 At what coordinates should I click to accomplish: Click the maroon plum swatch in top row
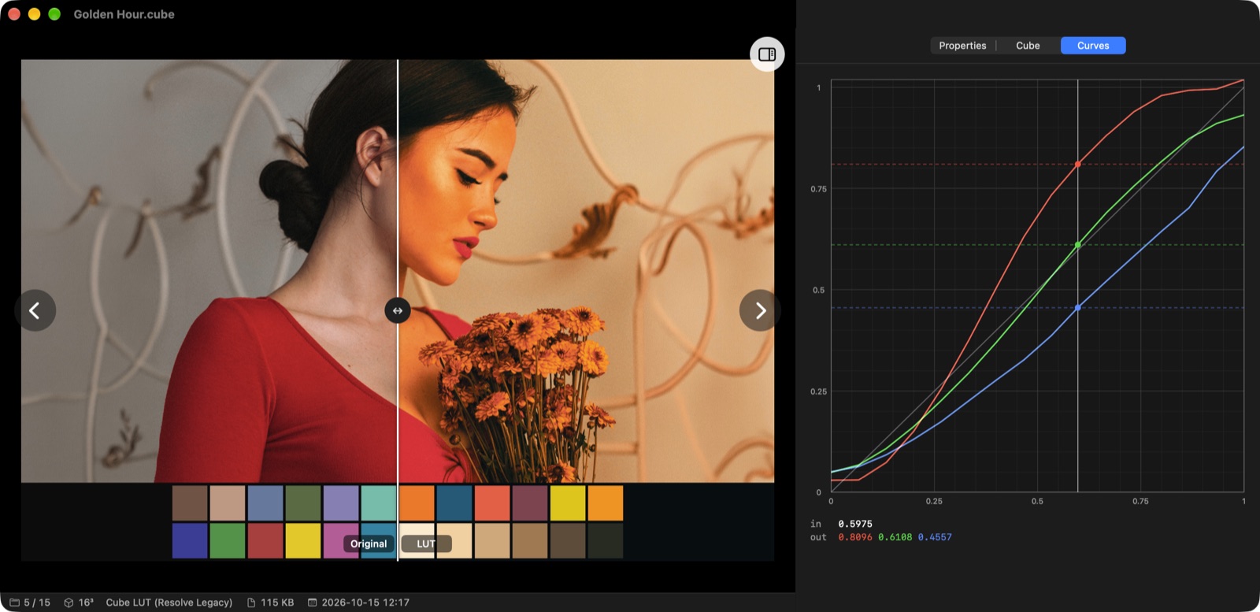tap(530, 503)
